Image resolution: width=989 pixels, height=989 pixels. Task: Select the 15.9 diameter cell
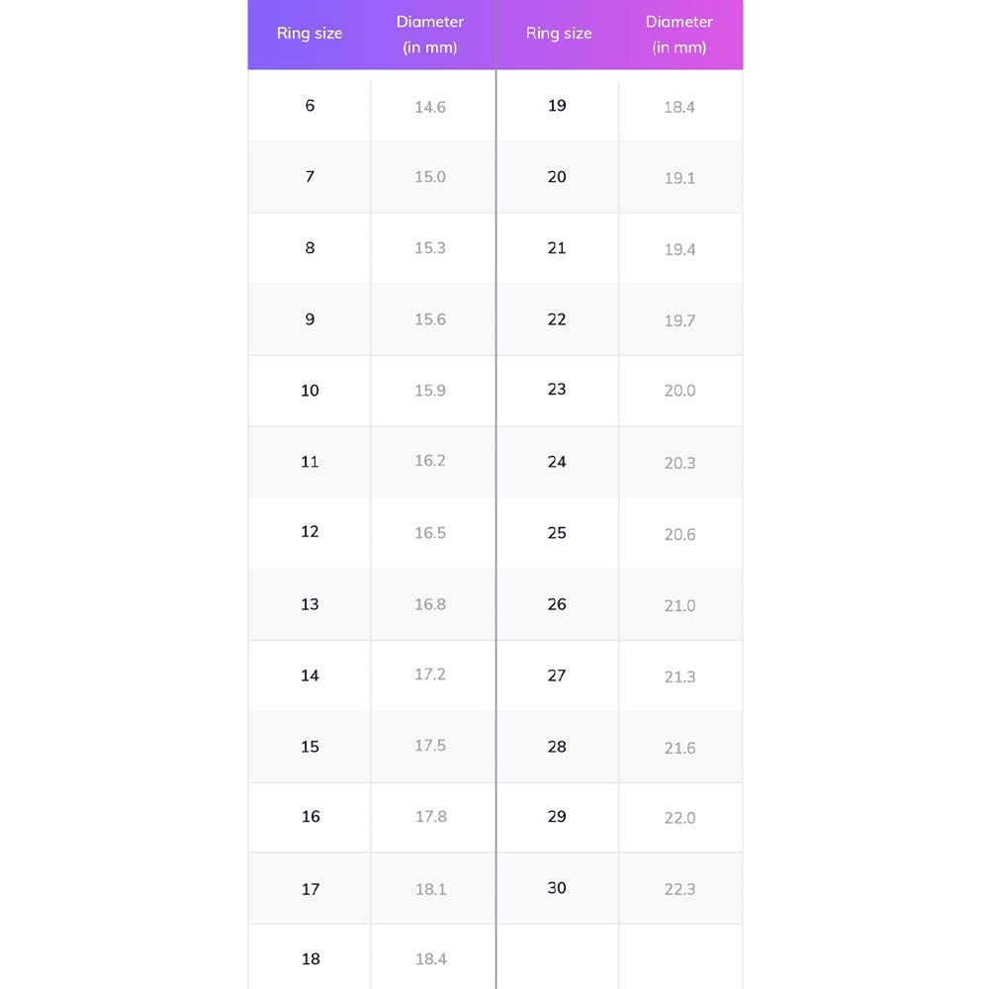click(x=430, y=391)
